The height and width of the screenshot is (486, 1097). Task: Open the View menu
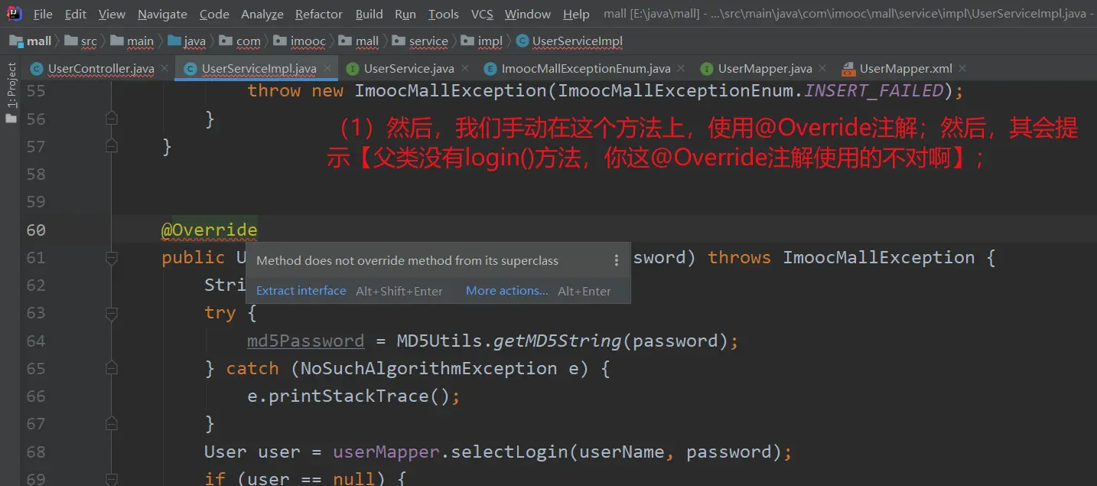pos(112,15)
